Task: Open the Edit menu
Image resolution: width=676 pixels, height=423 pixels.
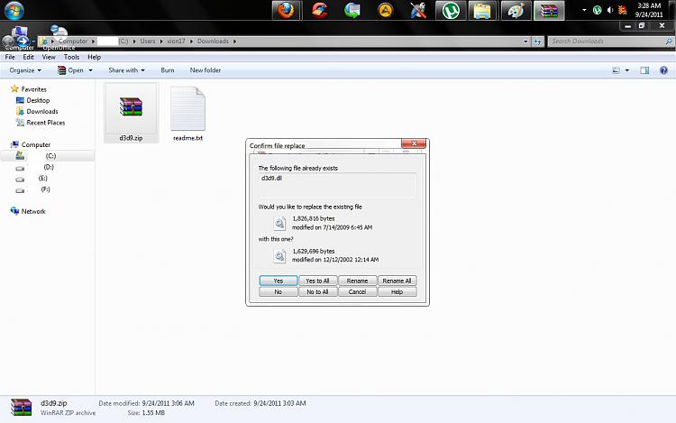Action: click(x=29, y=57)
